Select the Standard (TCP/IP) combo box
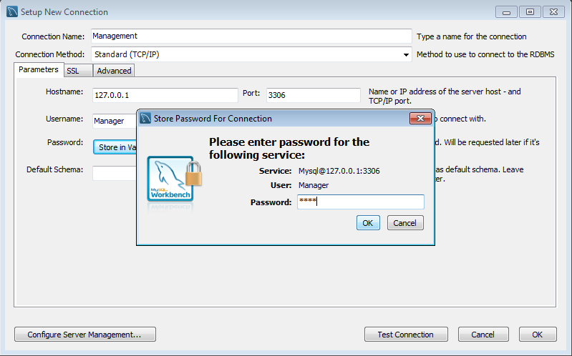572x356 pixels. (x=251, y=54)
